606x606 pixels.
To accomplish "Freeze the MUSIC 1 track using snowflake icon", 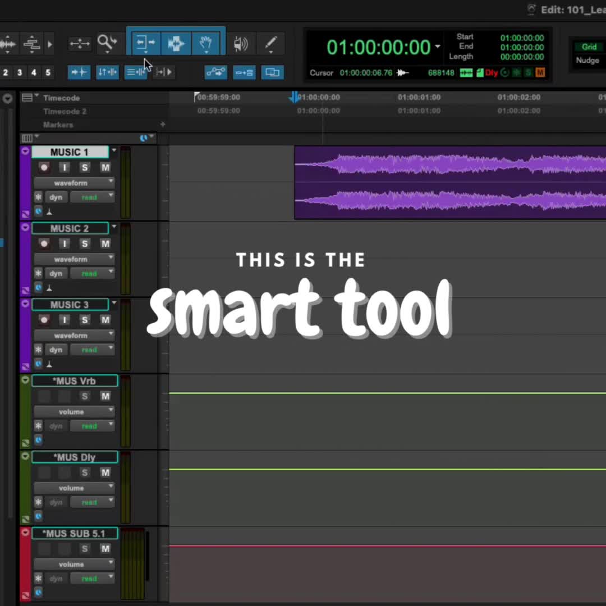I will (x=38, y=197).
